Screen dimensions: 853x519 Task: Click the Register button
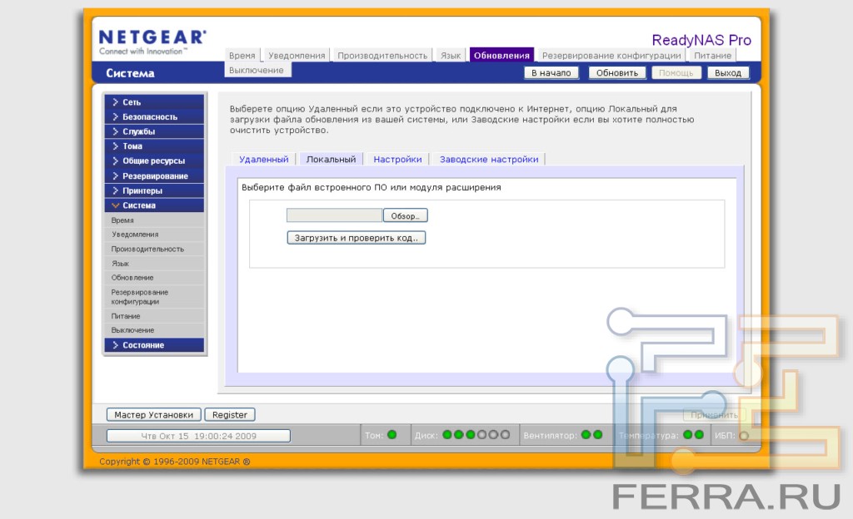230,415
